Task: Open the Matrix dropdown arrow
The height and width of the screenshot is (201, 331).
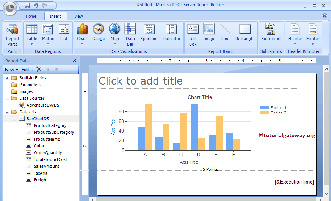Action: click(48, 44)
